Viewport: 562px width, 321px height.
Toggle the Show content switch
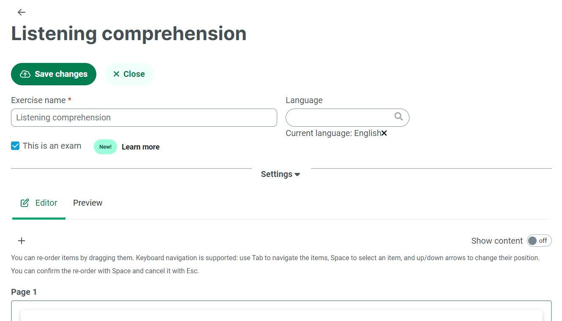(539, 241)
